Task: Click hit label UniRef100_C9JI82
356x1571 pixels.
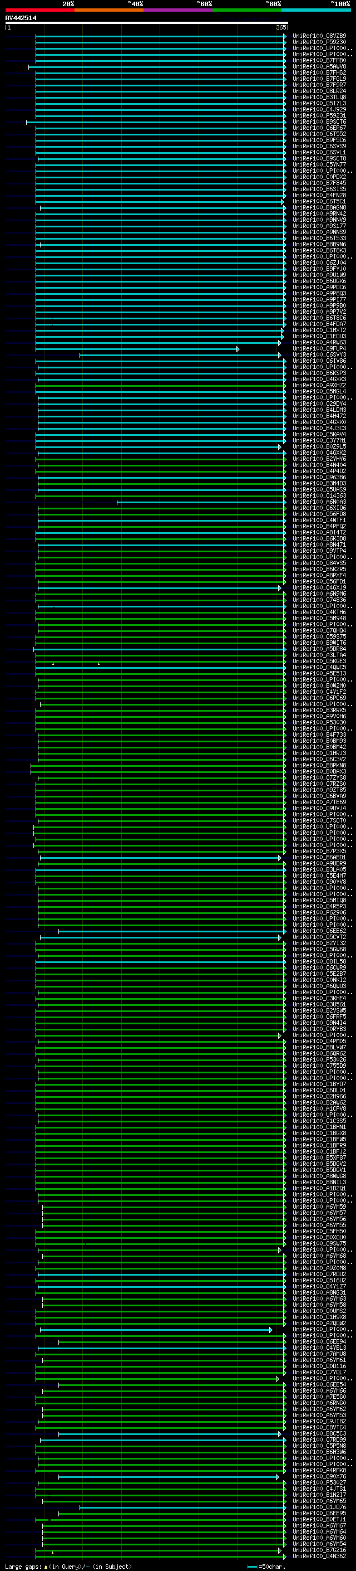Action: pyautogui.click(x=319, y=1422)
